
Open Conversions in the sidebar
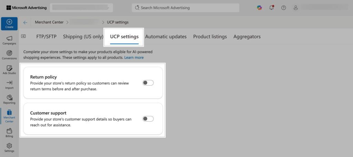tap(9, 55)
